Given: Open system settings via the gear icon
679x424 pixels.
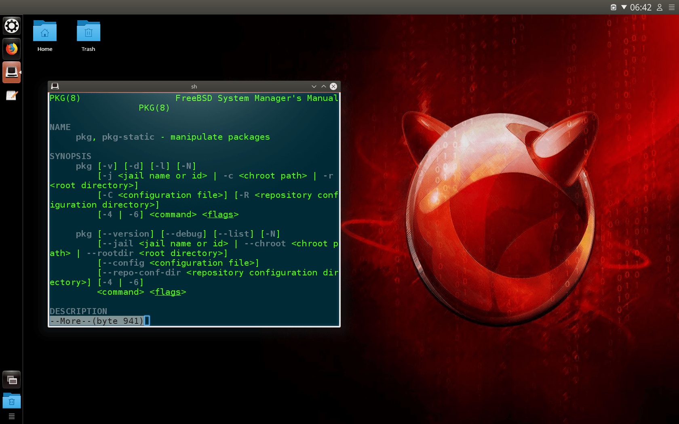Looking at the screenshot, I should point(11,25).
